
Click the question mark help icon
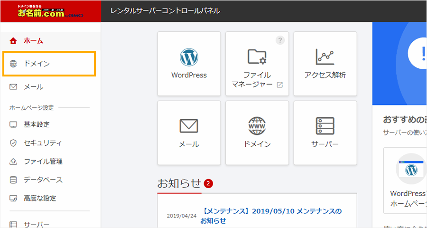[280, 40]
